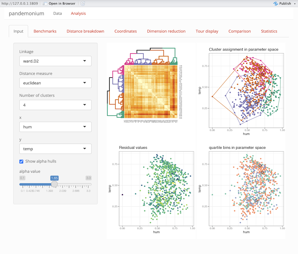This screenshot has width=298, height=254.
Task: Open the Distance measure dropdown
Action: point(55,83)
